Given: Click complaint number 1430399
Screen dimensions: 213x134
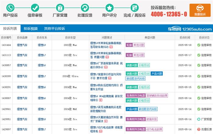Looking at the screenshot, I should (x=6, y=76).
